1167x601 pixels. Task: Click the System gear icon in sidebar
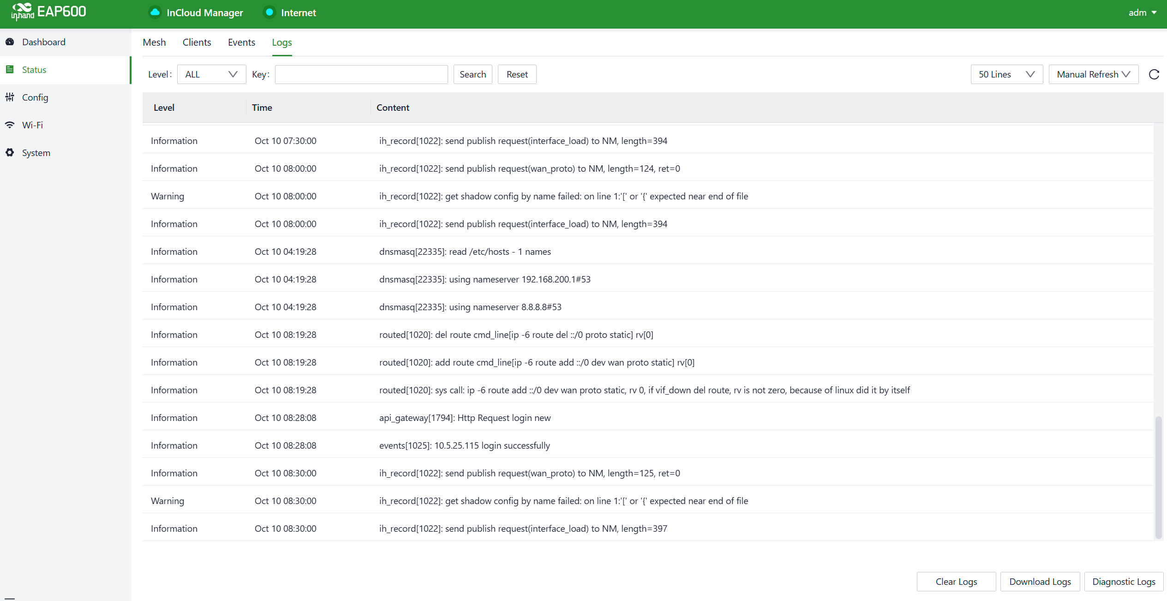(x=10, y=153)
